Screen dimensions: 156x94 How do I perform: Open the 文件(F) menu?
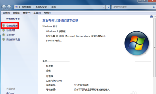[x=6, y=13]
